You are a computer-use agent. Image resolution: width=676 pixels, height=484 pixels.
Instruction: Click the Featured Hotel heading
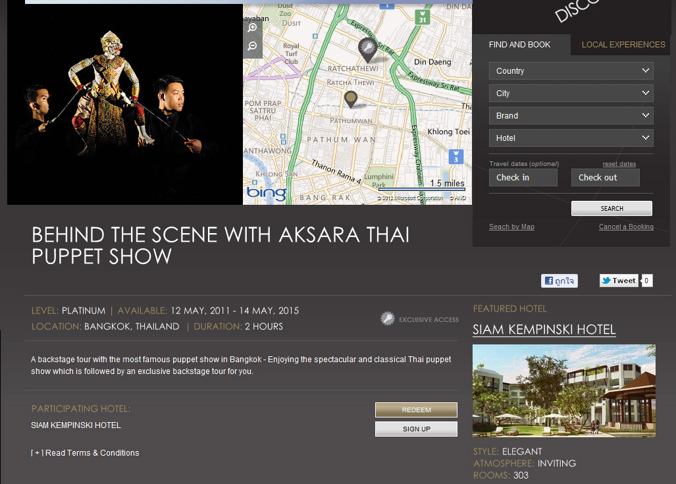click(x=509, y=309)
